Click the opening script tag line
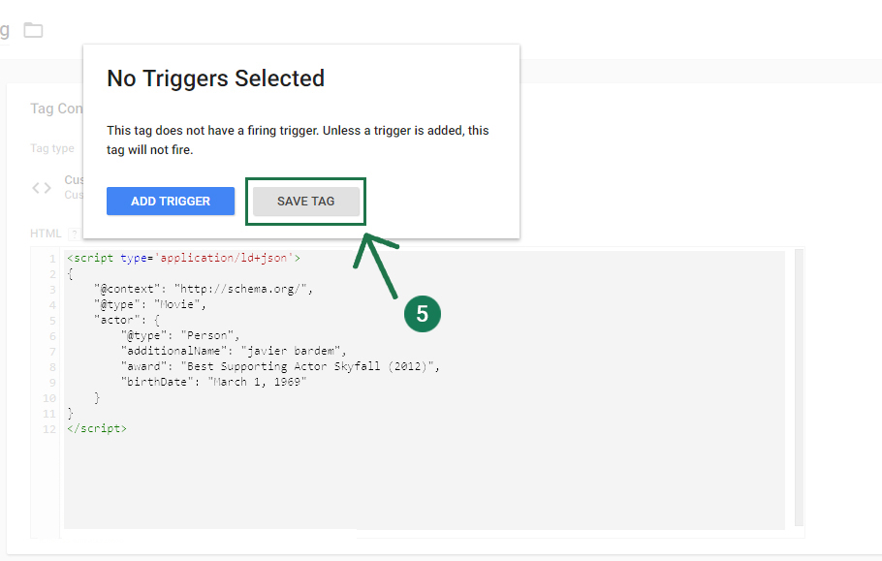882x561 pixels. point(183,259)
